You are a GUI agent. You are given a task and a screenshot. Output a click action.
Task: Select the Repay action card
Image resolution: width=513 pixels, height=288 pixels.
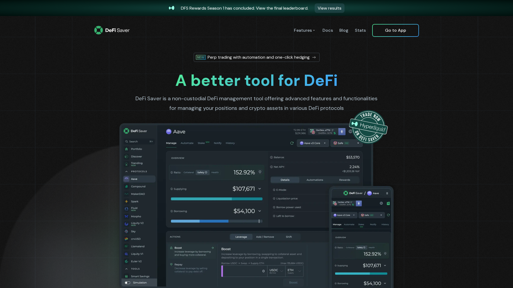point(192,268)
